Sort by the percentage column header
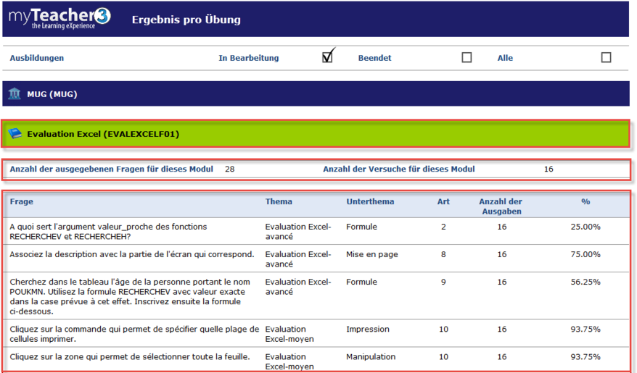 (x=585, y=202)
